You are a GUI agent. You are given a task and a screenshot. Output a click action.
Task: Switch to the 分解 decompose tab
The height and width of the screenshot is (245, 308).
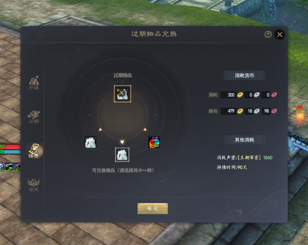click(x=34, y=117)
